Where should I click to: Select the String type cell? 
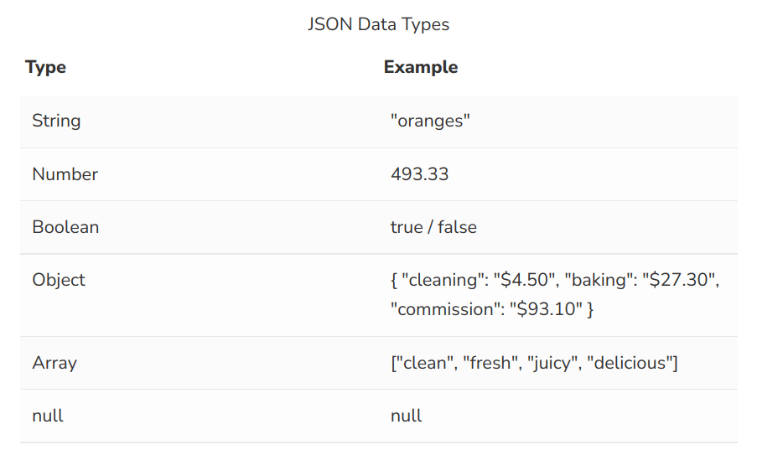click(x=56, y=121)
